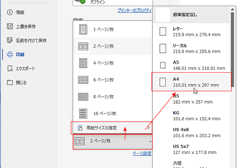Click the 用紙サイズの指定 paper icon
This screenshot has width=246, height=168.
click(x=80, y=128)
